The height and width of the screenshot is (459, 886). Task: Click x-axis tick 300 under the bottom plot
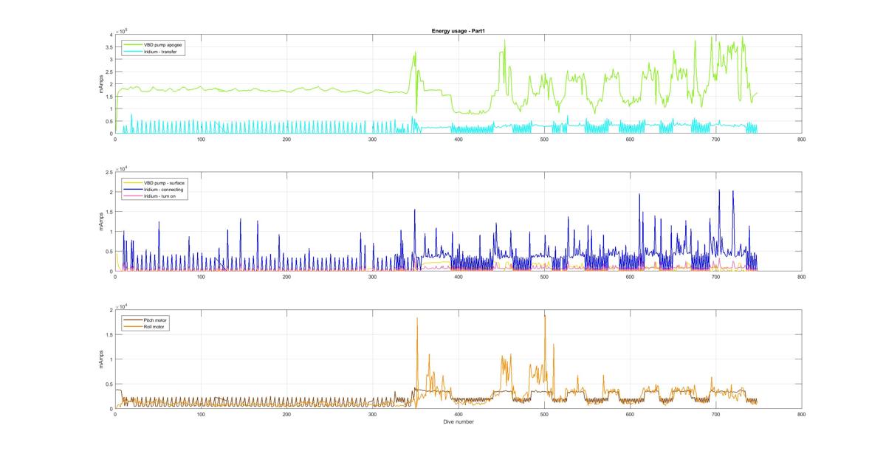[x=373, y=415]
